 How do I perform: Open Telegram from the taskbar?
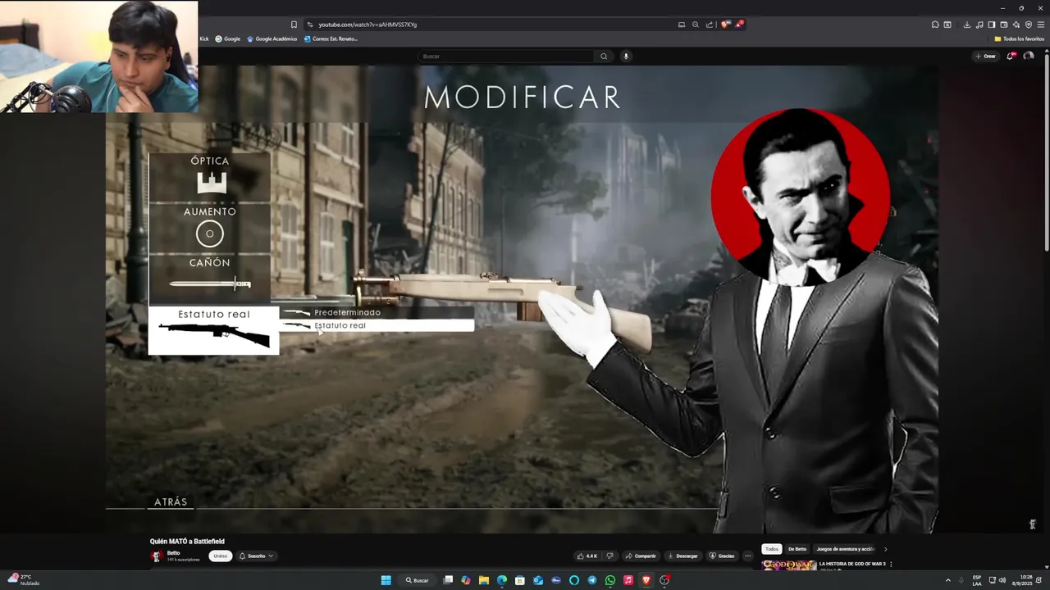click(592, 580)
